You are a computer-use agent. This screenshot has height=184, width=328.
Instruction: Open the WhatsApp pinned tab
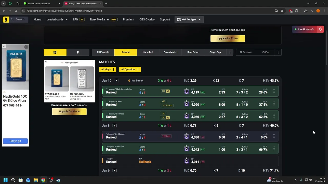click(x=10, y=4)
